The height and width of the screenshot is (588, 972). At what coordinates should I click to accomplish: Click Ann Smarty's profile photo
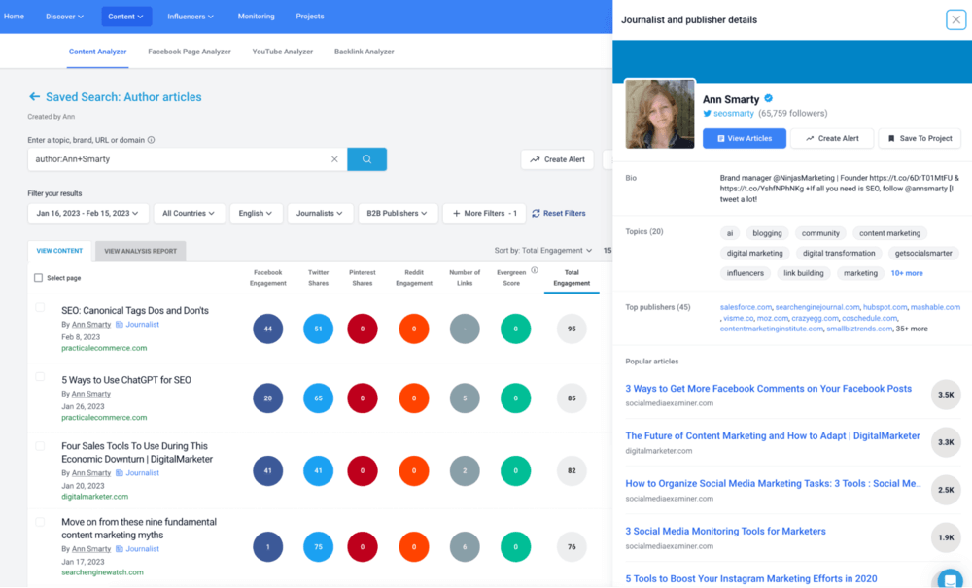pyautogui.click(x=660, y=115)
